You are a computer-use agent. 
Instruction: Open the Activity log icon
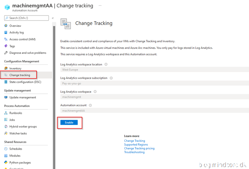[6, 33]
